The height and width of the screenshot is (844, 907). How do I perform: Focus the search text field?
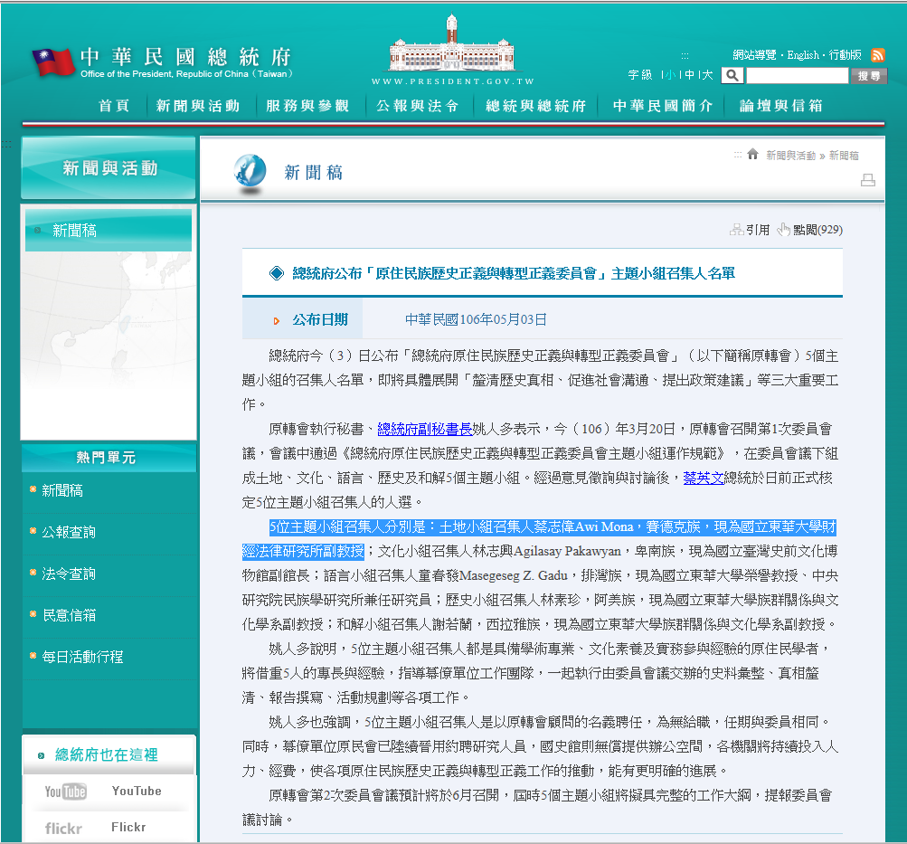[x=797, y=76]
